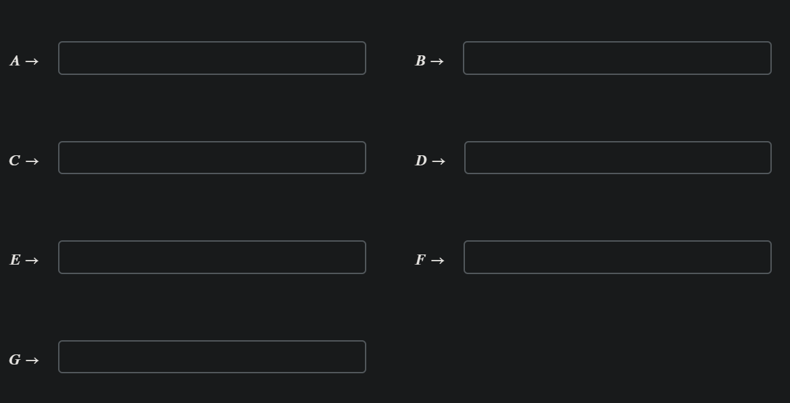Select the label E
Image resolution: width=790 pixels, height=403 pixels.
point(14,259)
